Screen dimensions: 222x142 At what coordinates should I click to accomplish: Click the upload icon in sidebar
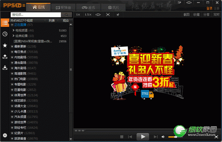click(5, 57)
